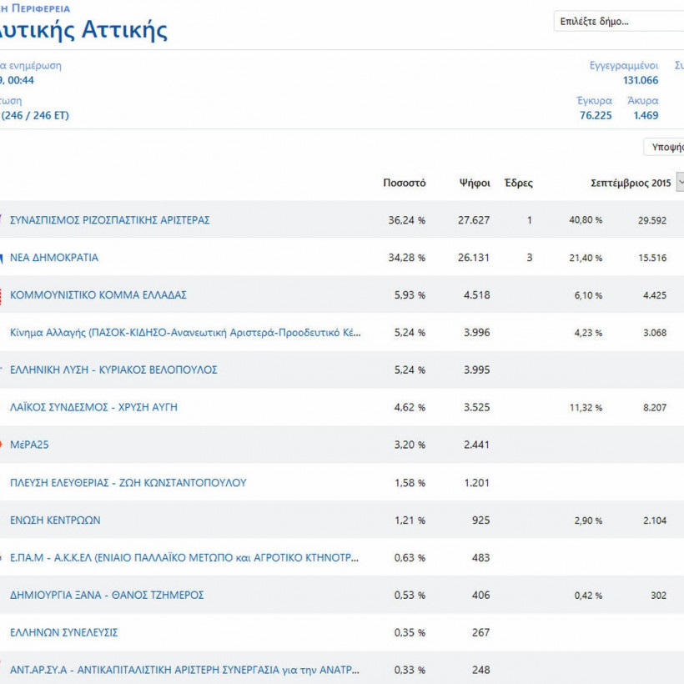
Task: Click the "Άκυρα" label
Action: [x=642, y=100]
